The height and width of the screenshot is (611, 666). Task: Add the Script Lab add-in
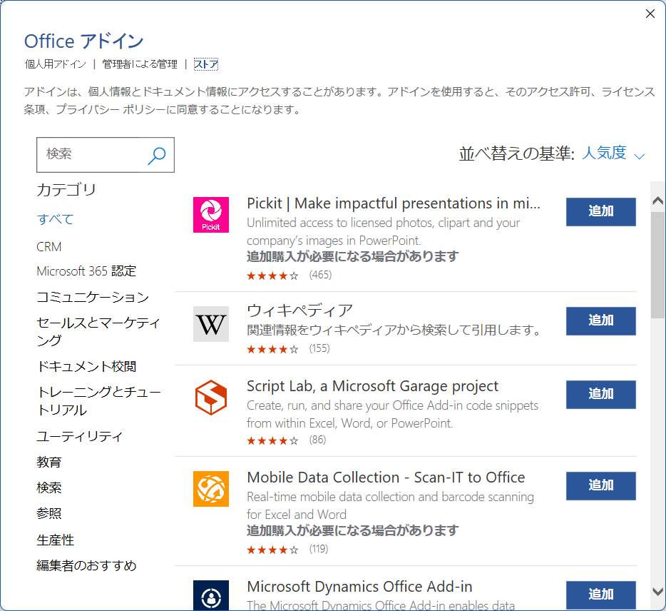[x=600, y=395]
